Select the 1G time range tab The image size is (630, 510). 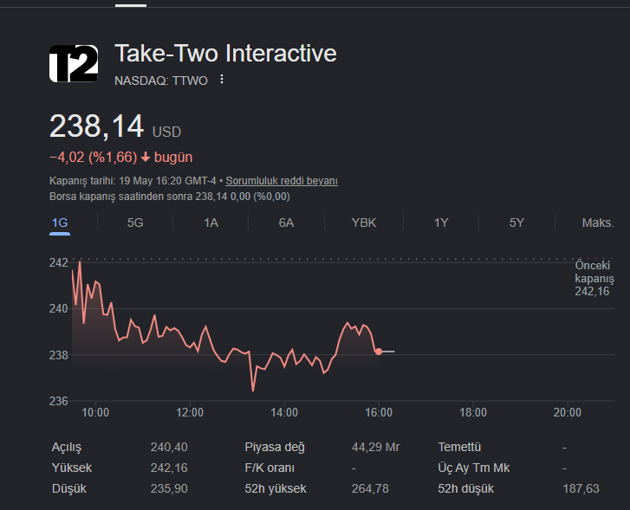60,223
